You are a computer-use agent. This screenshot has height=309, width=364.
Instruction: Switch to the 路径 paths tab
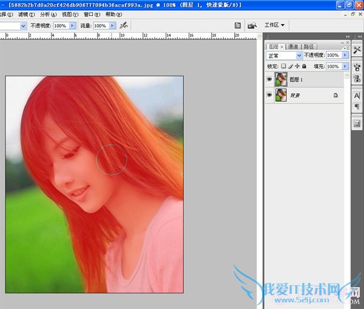tap(309, 46)
